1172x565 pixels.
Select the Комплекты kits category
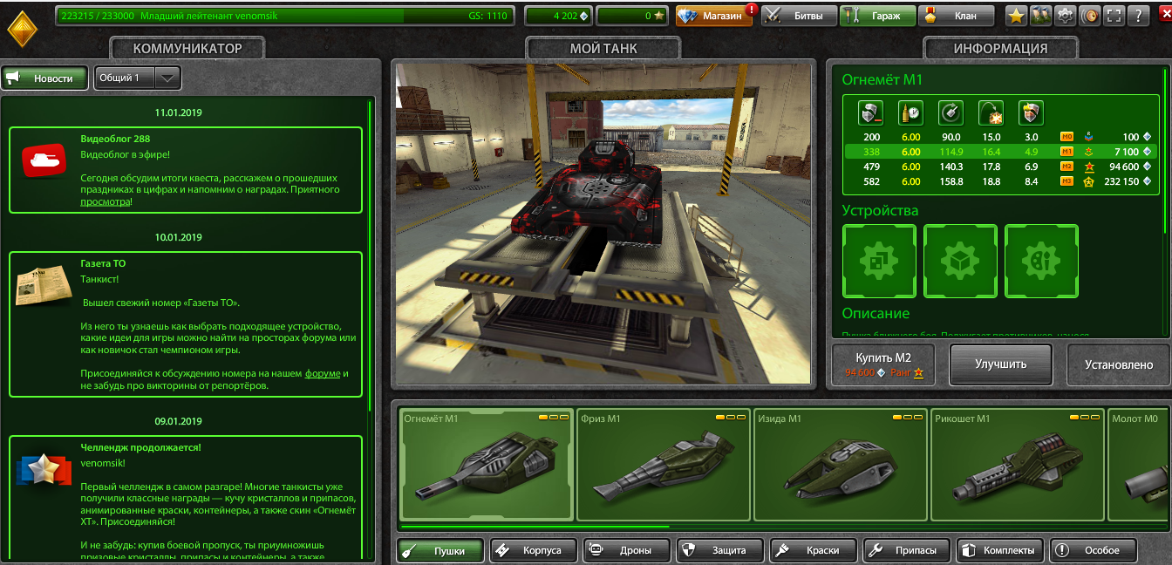point(1001,550)
